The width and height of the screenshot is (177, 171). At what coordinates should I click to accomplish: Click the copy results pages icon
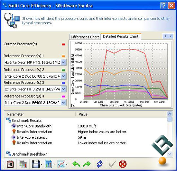pyautogui.click(x=23, y=164)
